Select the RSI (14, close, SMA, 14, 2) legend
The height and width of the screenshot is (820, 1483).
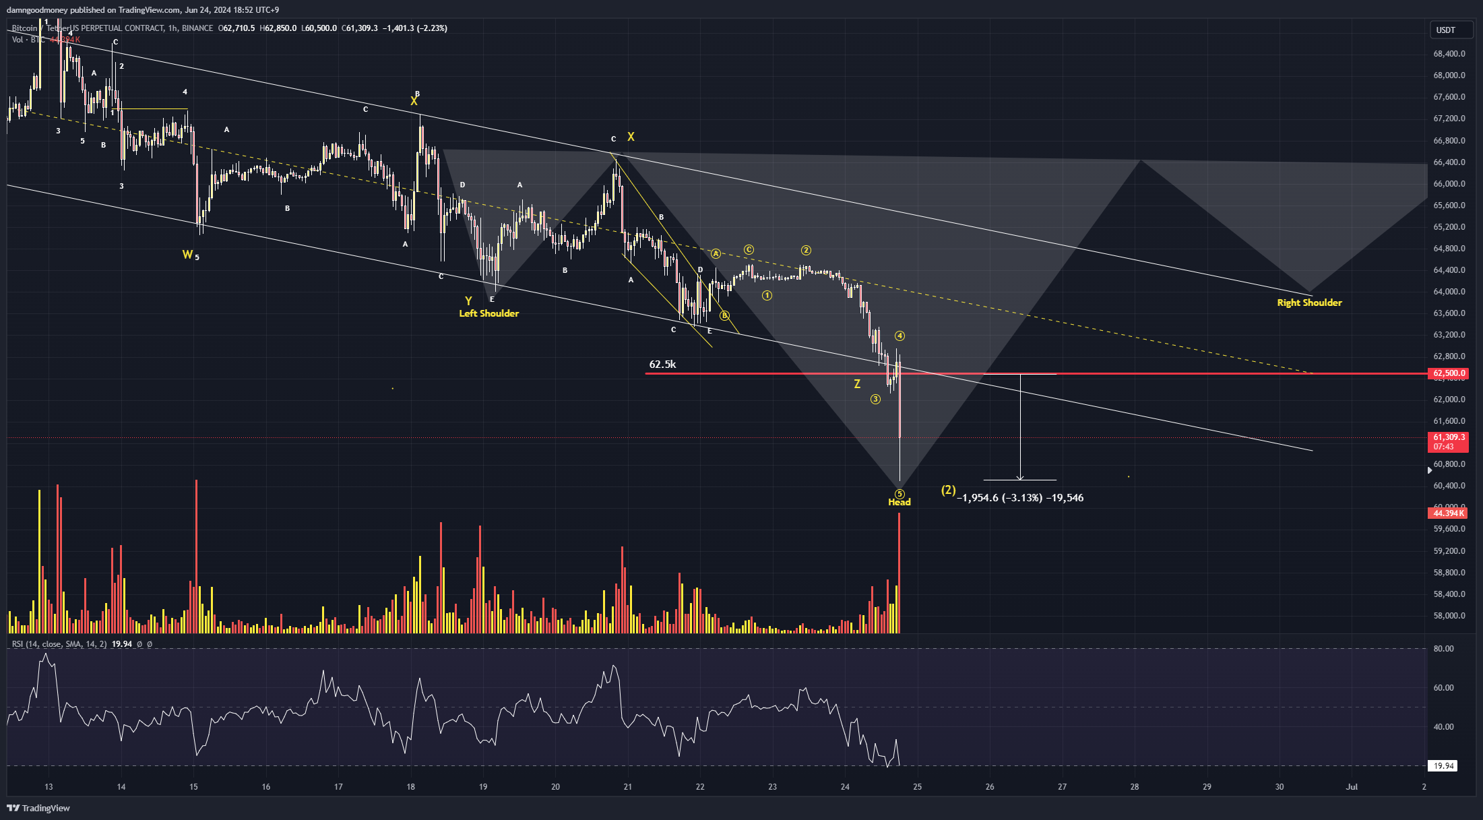coord(59,644)
